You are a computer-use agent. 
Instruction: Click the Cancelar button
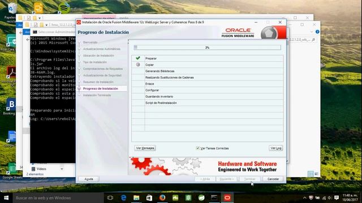click(273, 179)
